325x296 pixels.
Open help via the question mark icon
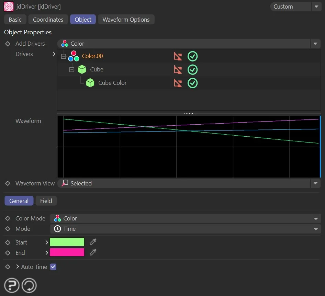tap(11, 285)
